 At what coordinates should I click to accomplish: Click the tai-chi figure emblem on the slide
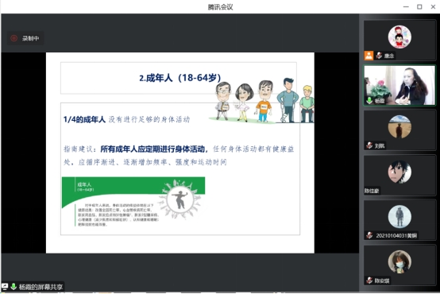(179, 199)
